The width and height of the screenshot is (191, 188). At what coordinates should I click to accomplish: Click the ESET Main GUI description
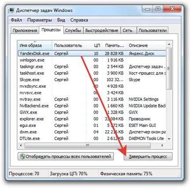coord(142,125)
